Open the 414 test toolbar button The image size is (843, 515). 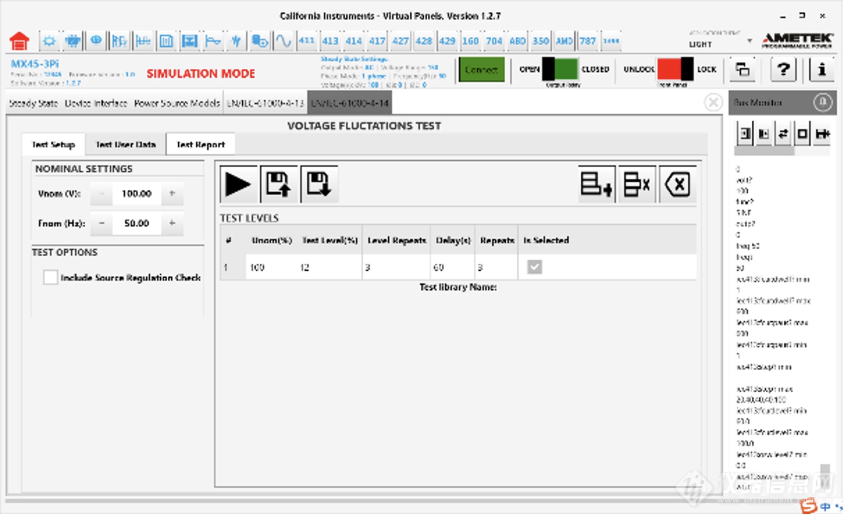pyautogui.click(x=353, y=41)
